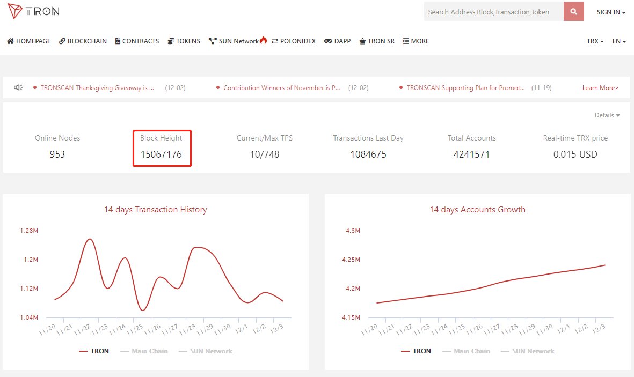Open the MORE menu
Viewport: 634px width, 377px height.
click(416, 41)
